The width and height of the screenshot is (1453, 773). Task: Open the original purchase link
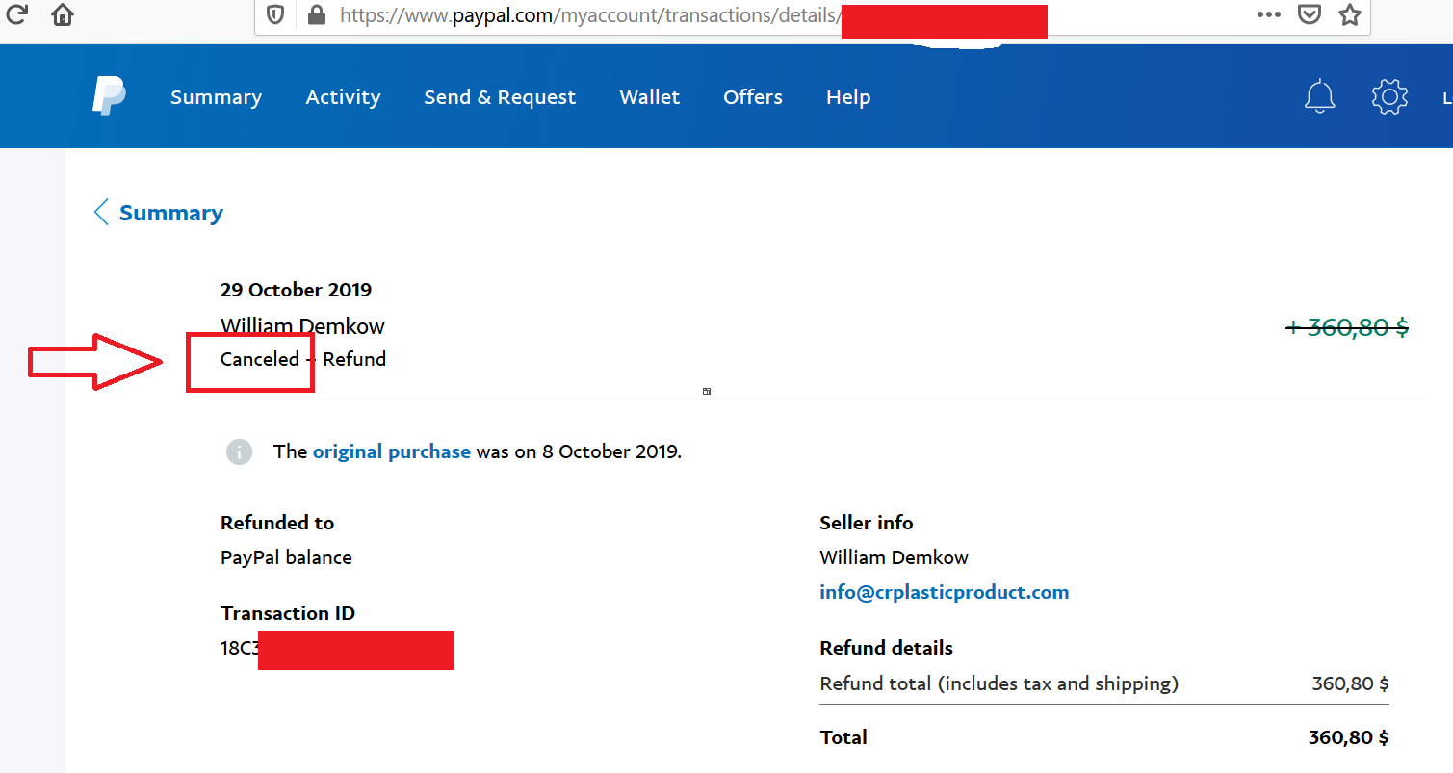[392, 451]
